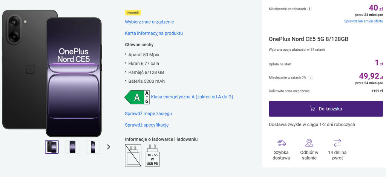Click the info icon next to Miesięcznie po rabatach

(x=309, y=9)
